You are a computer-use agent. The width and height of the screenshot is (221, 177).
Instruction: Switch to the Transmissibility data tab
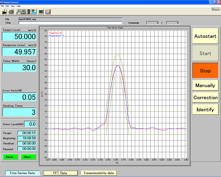(x=99, y=173)
